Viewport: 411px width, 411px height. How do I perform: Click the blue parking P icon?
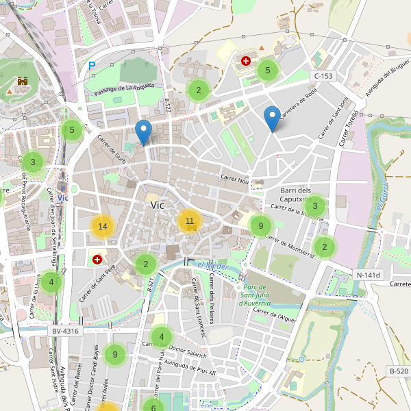92,66
